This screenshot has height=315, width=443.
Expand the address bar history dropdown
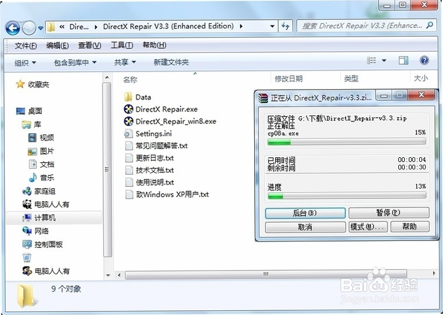pyautogui.click(x=272, y=26)
